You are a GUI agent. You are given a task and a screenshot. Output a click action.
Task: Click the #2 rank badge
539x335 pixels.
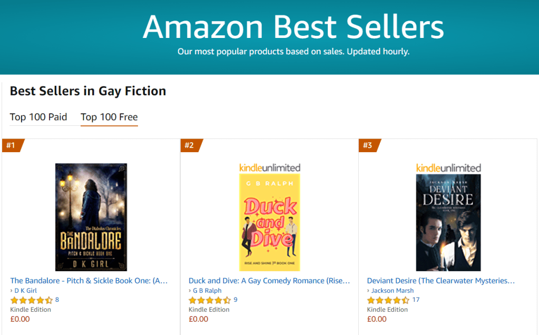190,145
